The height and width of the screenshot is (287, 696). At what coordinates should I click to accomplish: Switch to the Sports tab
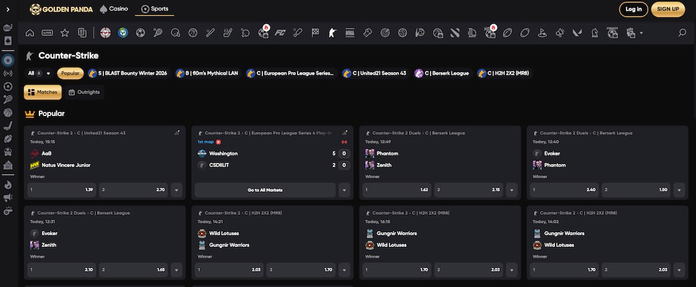coord(155,9)
